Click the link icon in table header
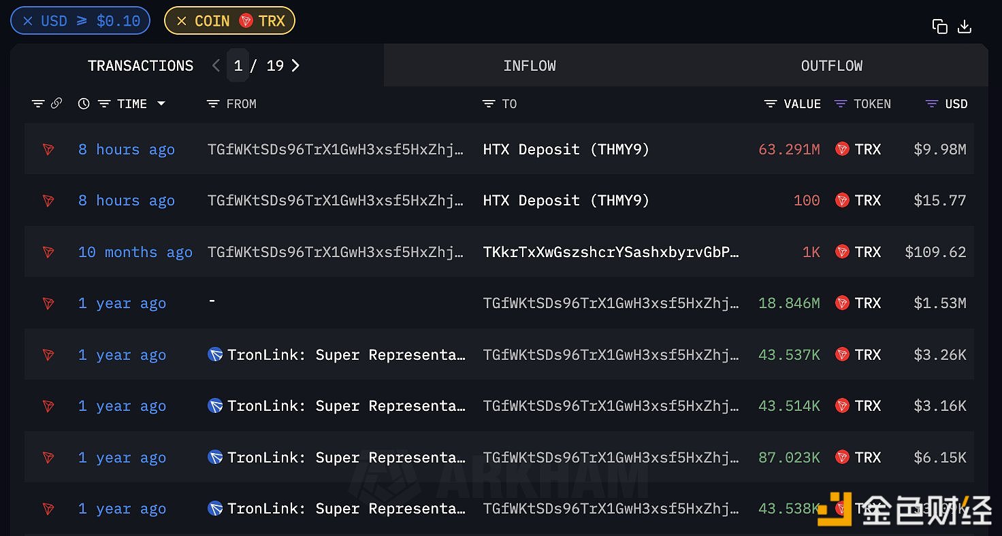Image resolution: width=1002 pixels, height=536 pixels. (56, 103)
